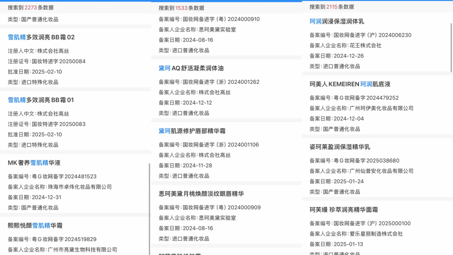Open product 雪肌精多效润亮 BB霜 02
This screenshot has height=255, width=453.
(x=41, y=37)
